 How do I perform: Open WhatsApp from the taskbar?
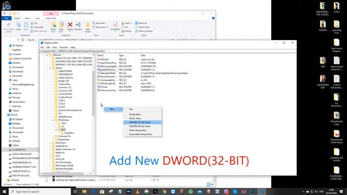pos(190,191)
